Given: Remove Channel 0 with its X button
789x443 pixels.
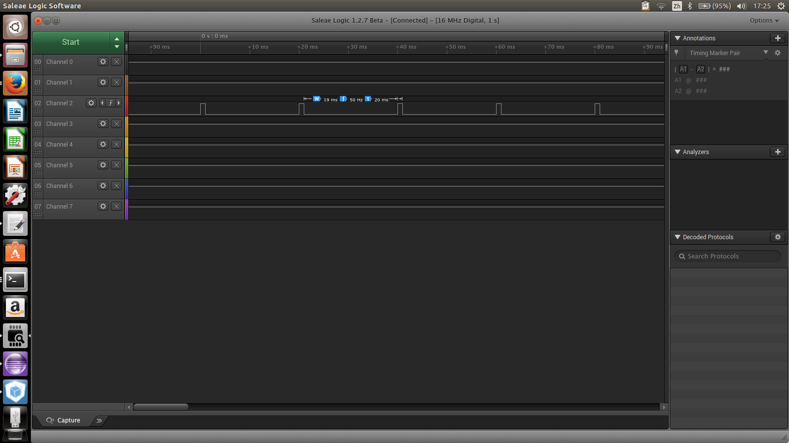Looking at the screenshot, I should (x=116, y=62).
